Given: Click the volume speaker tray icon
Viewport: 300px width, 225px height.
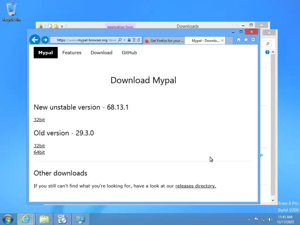Looking at the screenshot, I should [270, 219].
